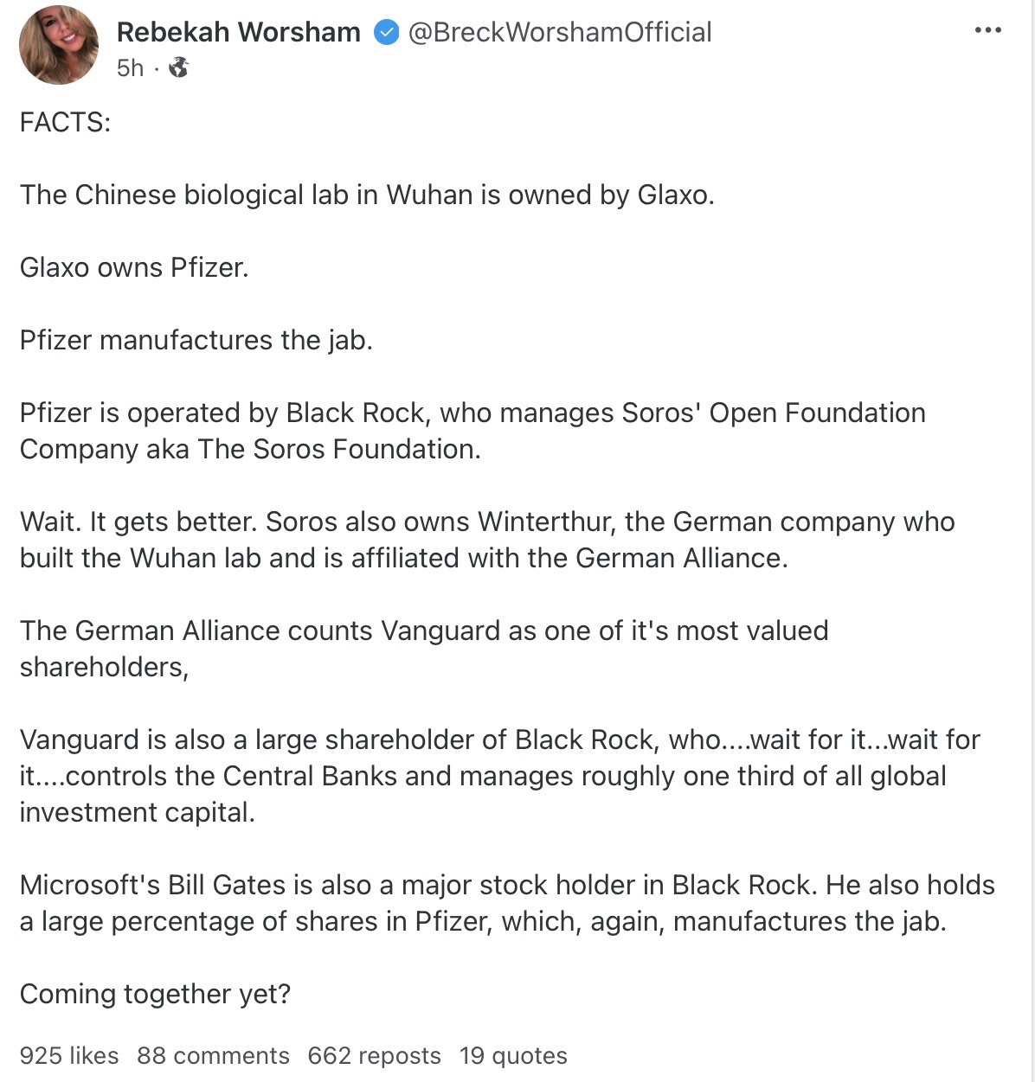This screenshot has height=1082, width=1035.
Task: Click the "Glaxo owns Pfizer." line
Action: click(x=134, y=268)
